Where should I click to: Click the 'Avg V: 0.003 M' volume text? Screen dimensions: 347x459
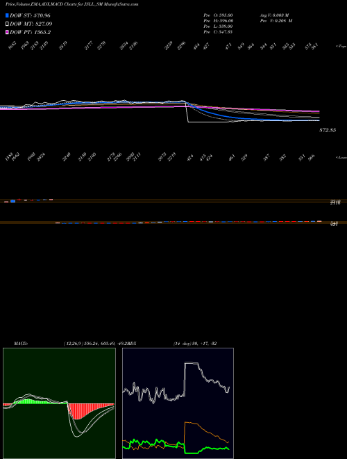coord(276,15)
